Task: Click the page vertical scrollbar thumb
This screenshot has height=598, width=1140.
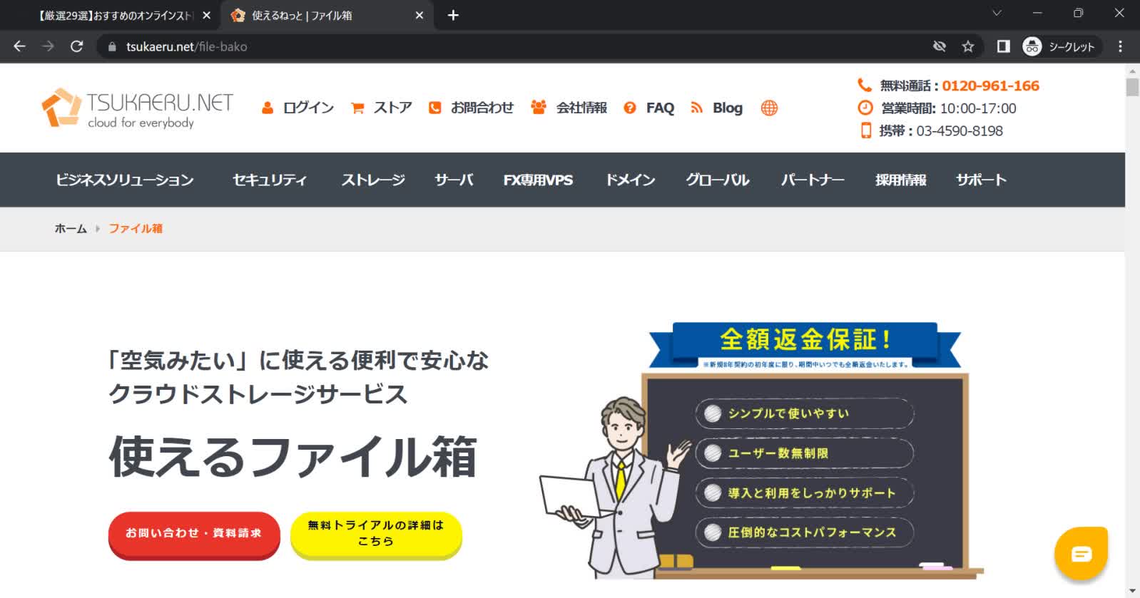Action: [1132, 87]
